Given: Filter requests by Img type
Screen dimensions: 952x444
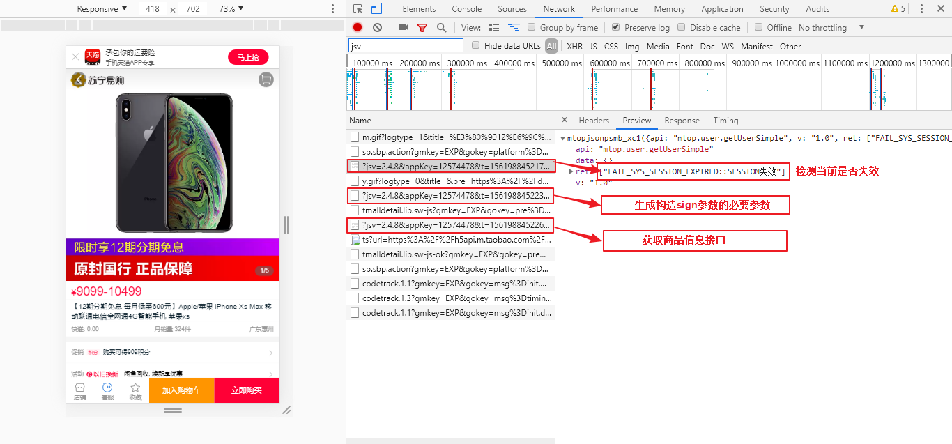Looking at the screenshot, I should click(x=632, y=47).
